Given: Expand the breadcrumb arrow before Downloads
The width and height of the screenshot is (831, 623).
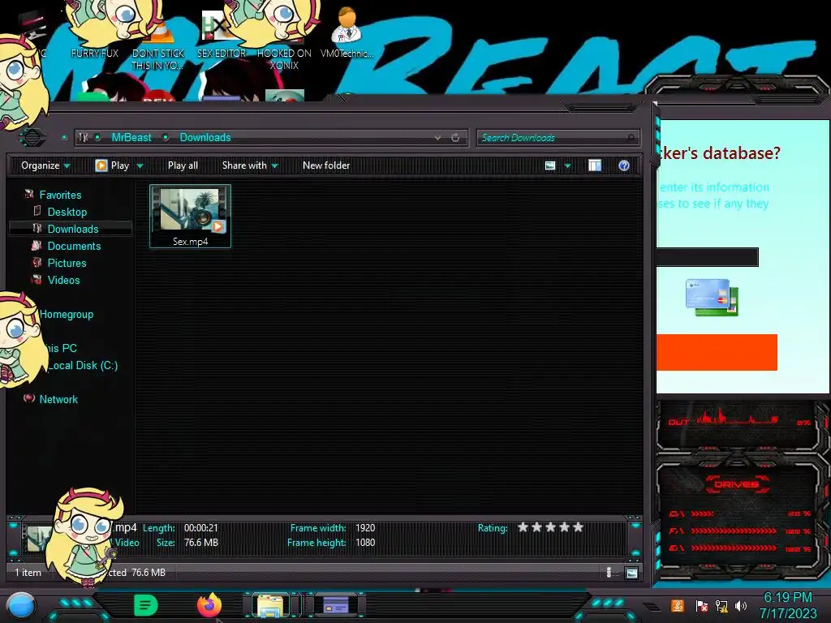Looking at the screenshot, I should [166, 137].
